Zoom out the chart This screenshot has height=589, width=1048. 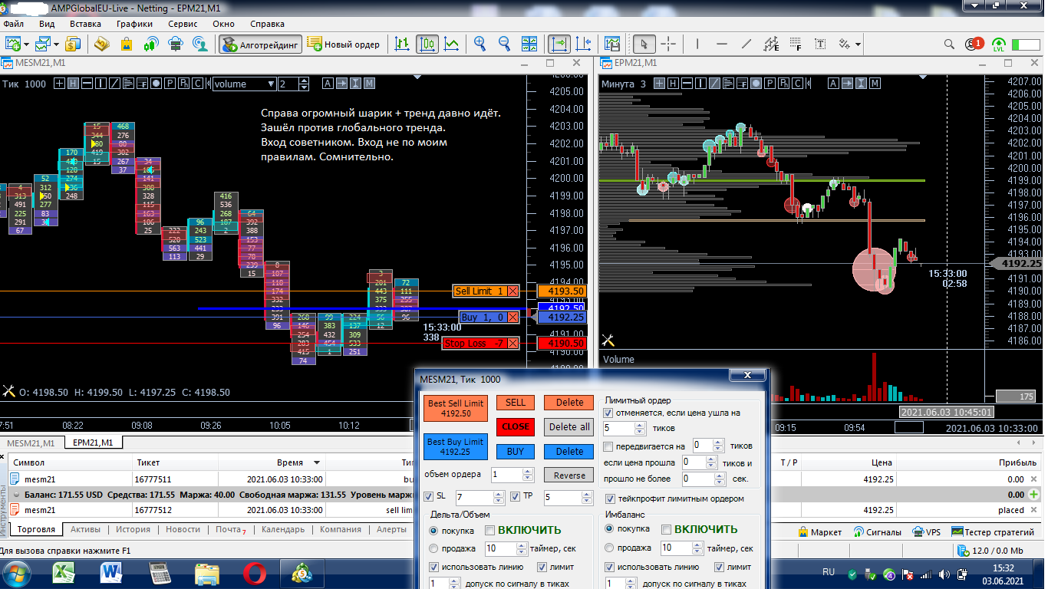pyautogui.click(x=505, y=44)
